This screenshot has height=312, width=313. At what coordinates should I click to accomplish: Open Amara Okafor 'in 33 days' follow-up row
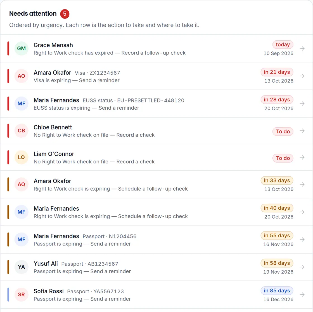pos(156,184)
